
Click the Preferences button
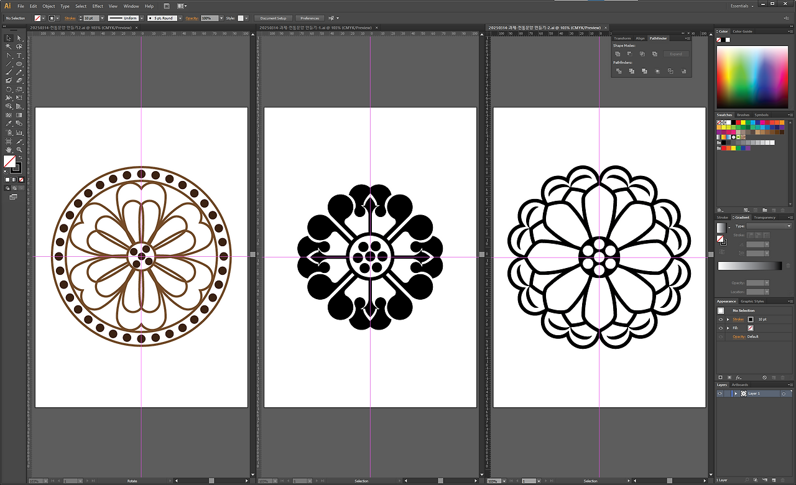pos(310,18)
